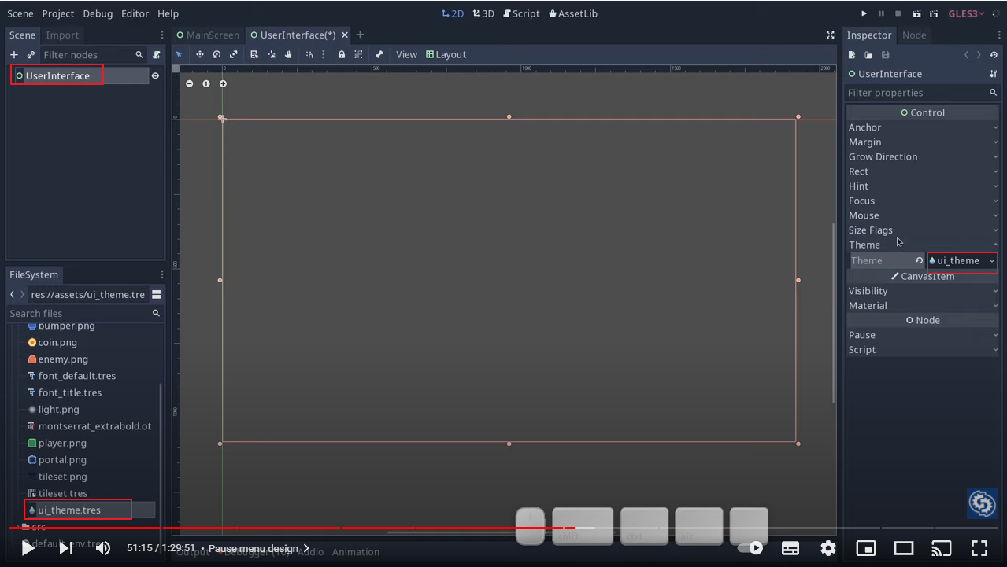Toggle smart snapping in viewport toolbar
This screenshot has height=567, width=1007.
309,54
